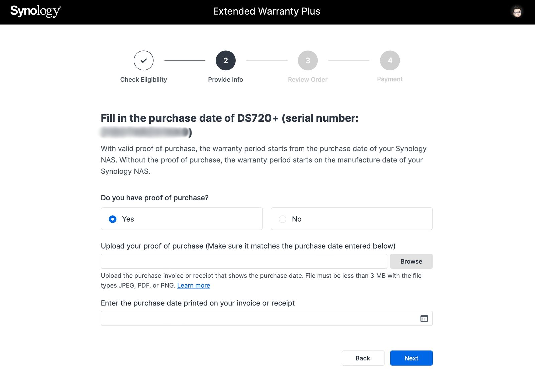Click the Check Eligibility checkmark step

(x=143, y=61)
